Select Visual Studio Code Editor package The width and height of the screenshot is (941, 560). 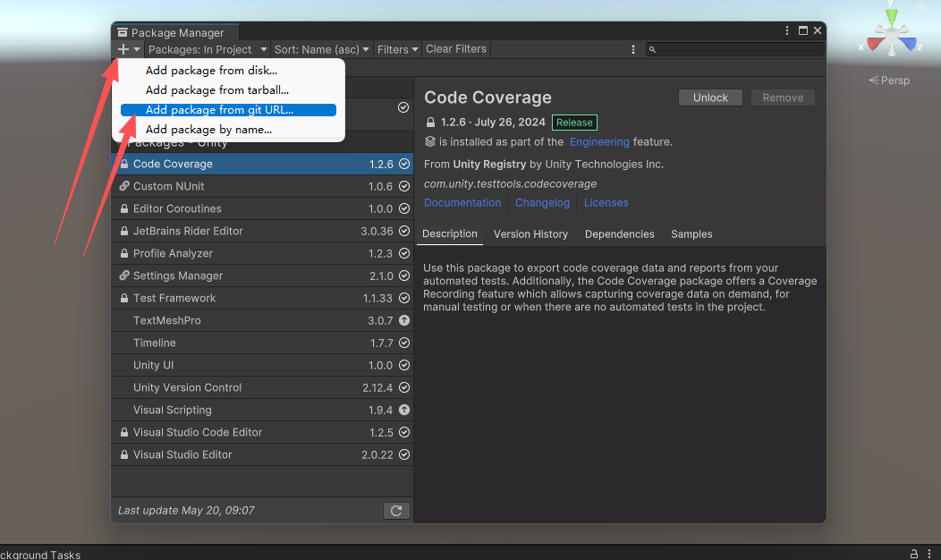coord(262,432)
